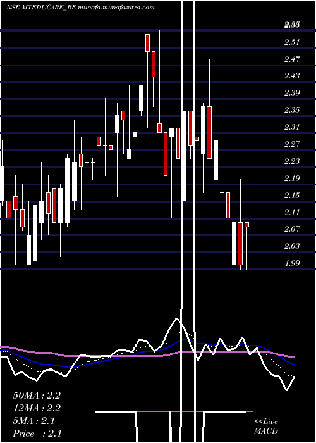Select the last small red candle near 2.09
Screen dimensions: 316x443
click(246, 225)
